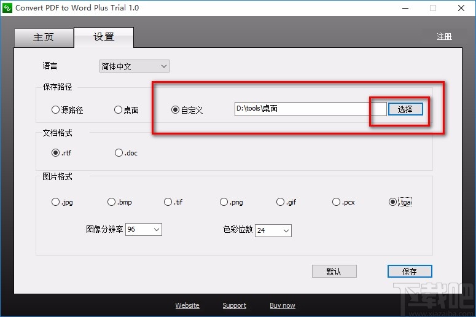This screenshot has width=476, height=317.
Task: Open the Support link
Action: pyautogui.click(x=235, y=305)
